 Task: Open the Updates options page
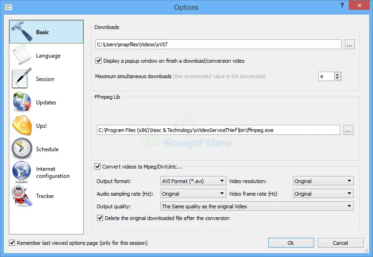point(46,103)
